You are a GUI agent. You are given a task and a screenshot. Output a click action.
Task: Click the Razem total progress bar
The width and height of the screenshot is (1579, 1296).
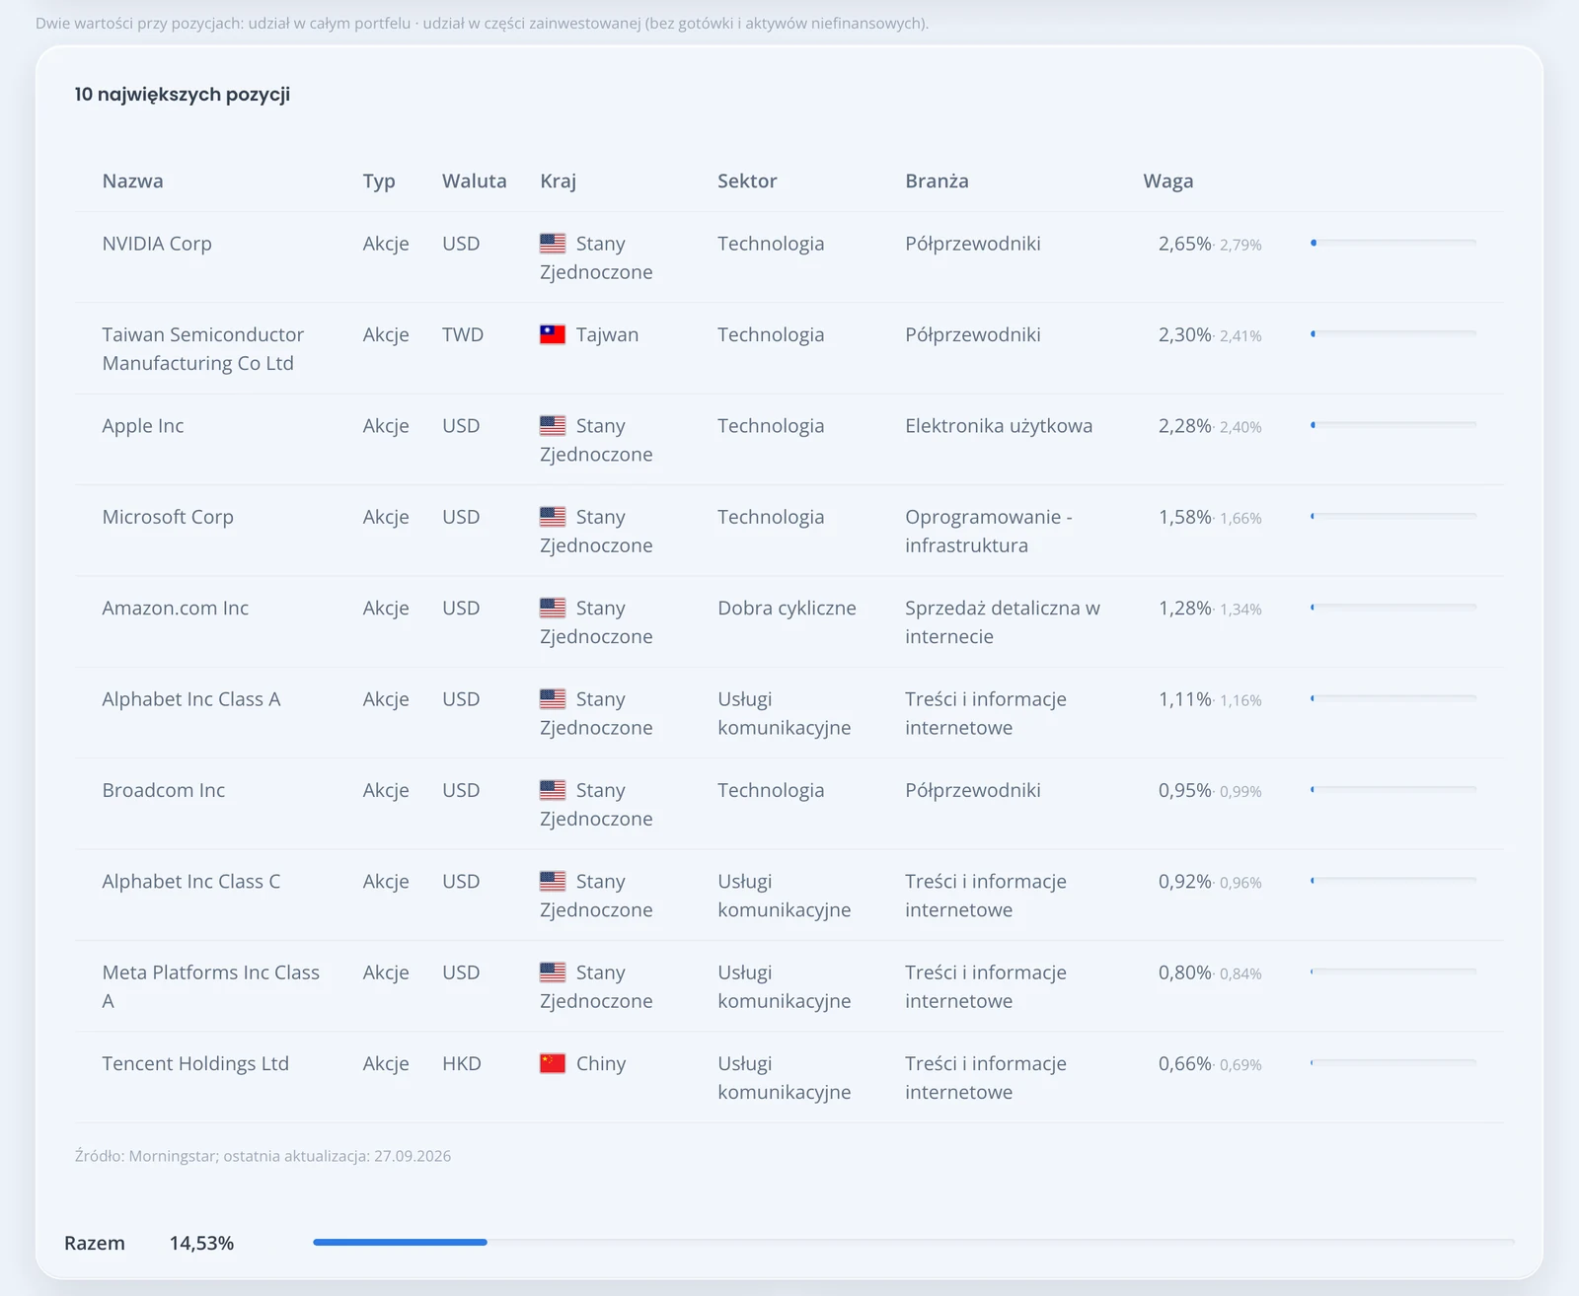914,1242
